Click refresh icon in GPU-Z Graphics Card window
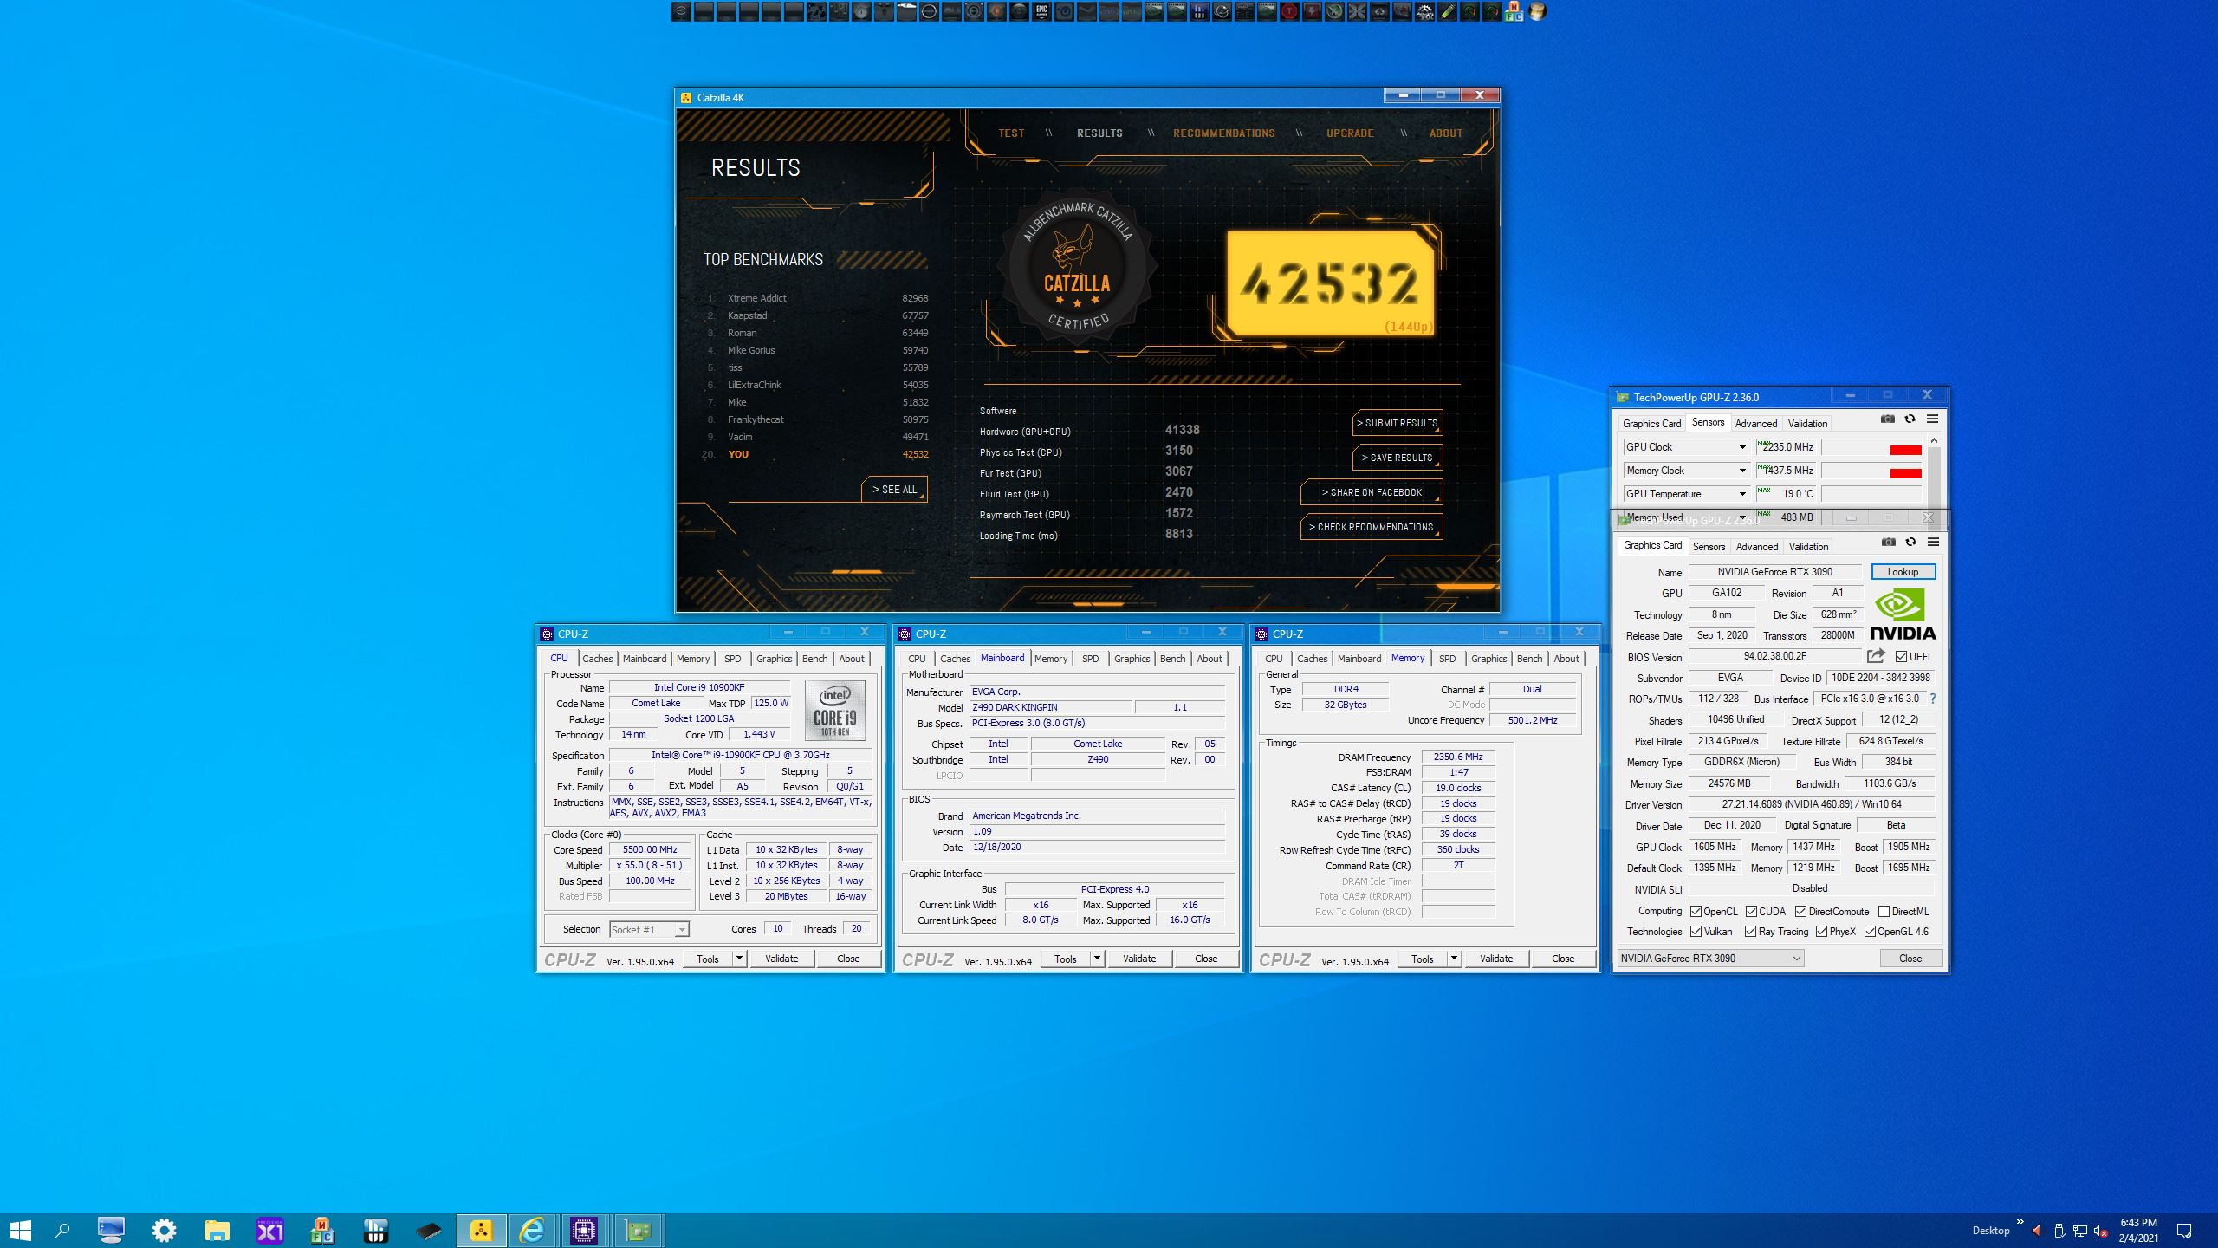 point(1910,543)
